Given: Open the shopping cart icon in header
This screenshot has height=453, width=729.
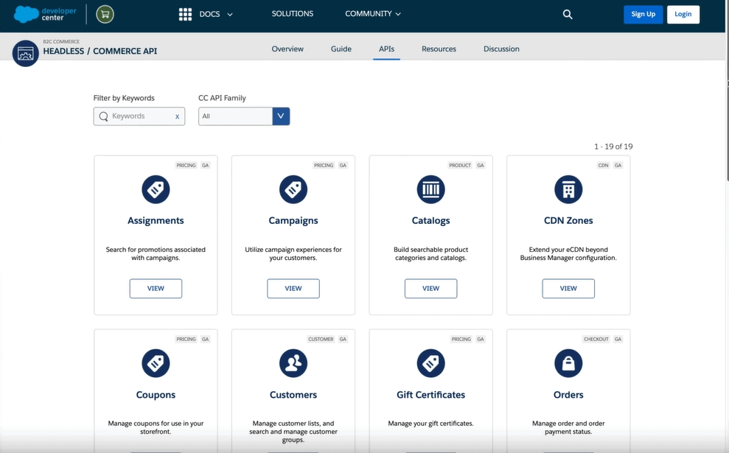Looking at the screenshot, I should (x=105, y=15).
